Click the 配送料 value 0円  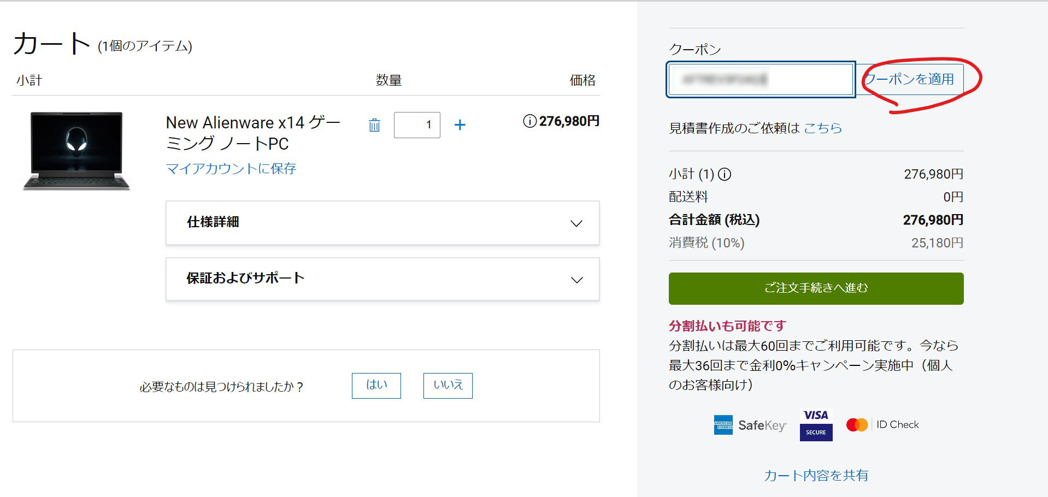point(953,197)
